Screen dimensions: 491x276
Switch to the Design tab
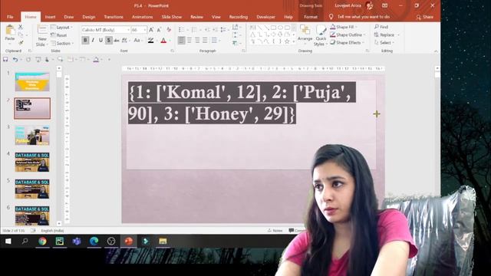coord(89,17)
